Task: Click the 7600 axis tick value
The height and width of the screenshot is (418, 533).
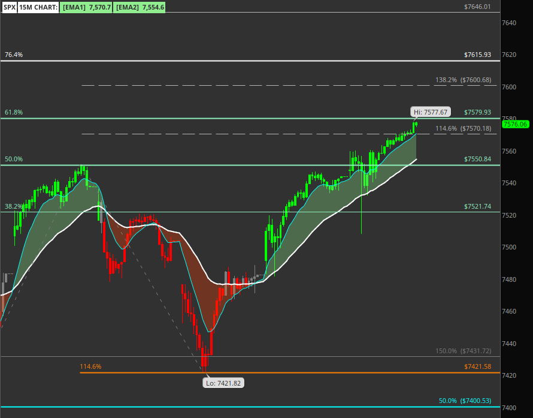Action: tap(509, 87)
